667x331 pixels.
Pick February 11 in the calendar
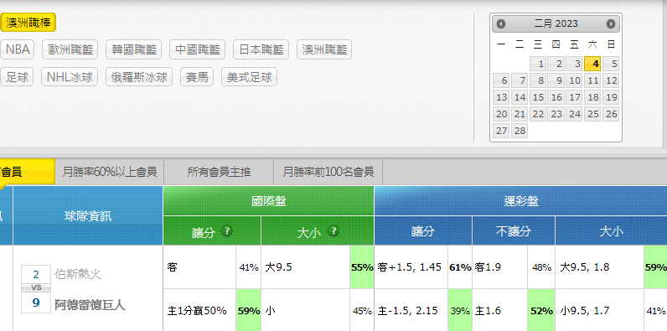(592, 80)
